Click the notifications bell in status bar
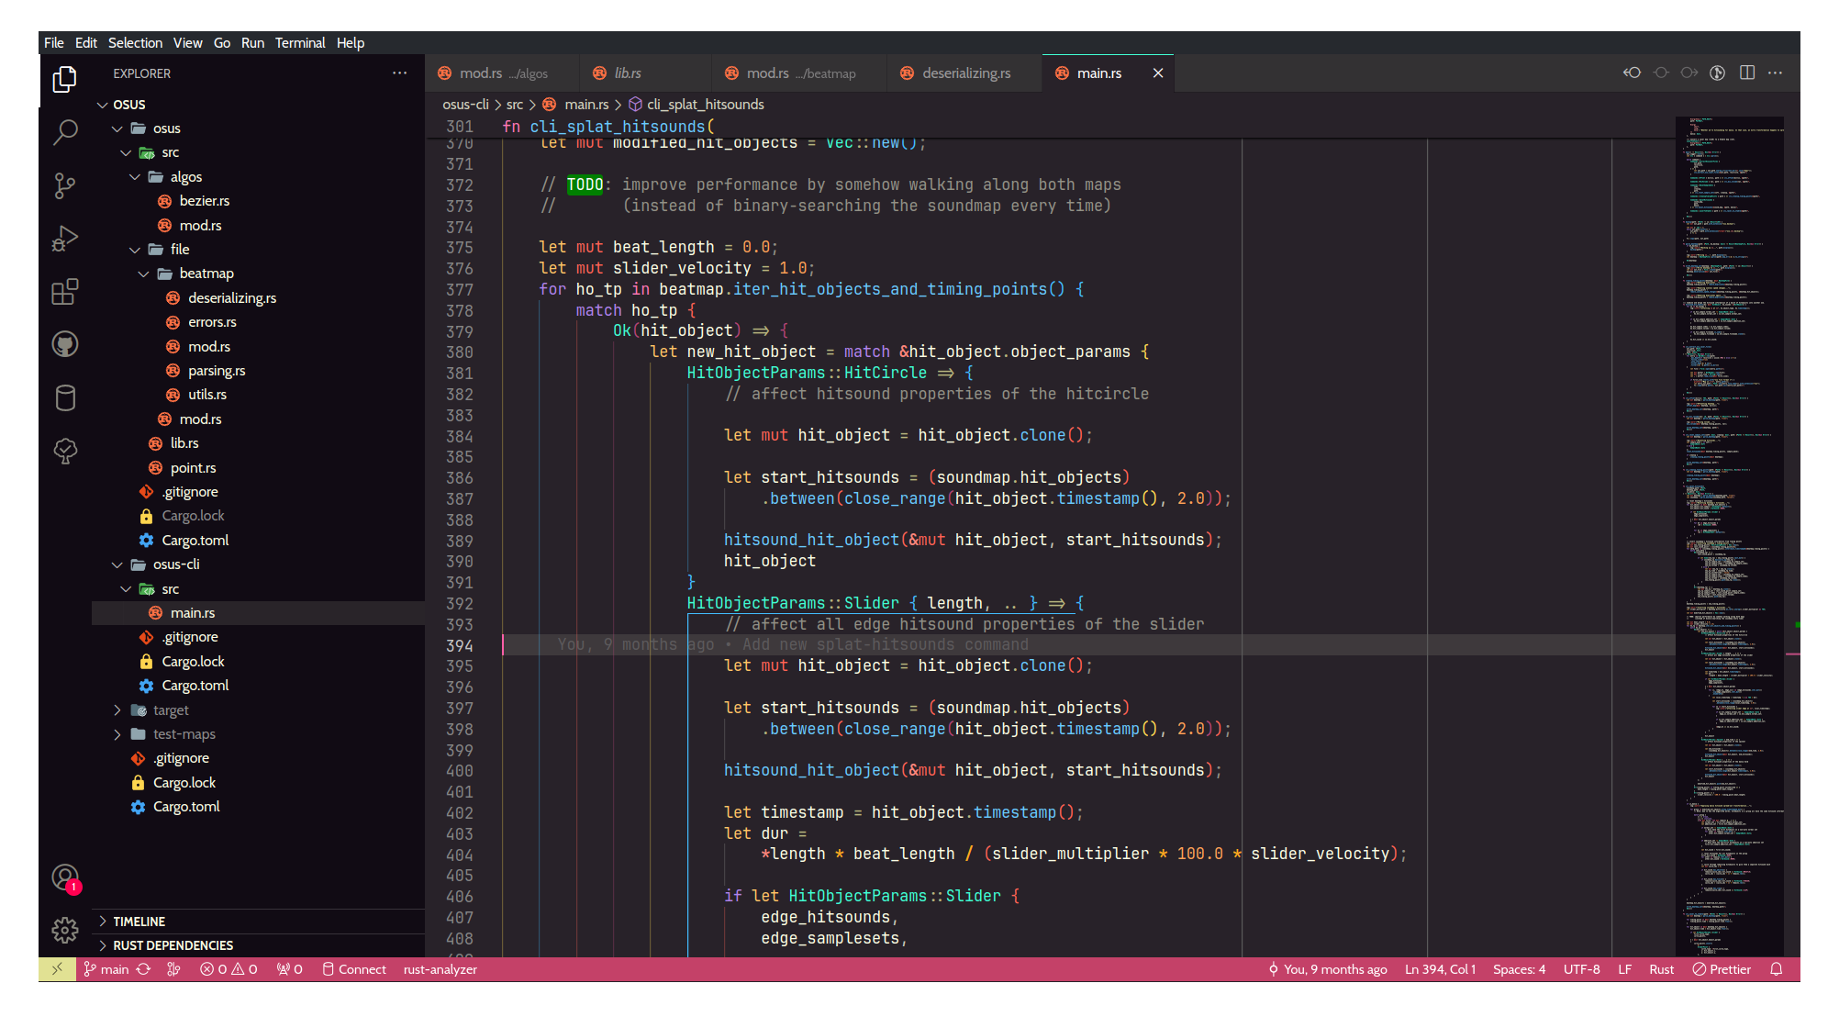 pyautogui.click(x=1776, y=969)
